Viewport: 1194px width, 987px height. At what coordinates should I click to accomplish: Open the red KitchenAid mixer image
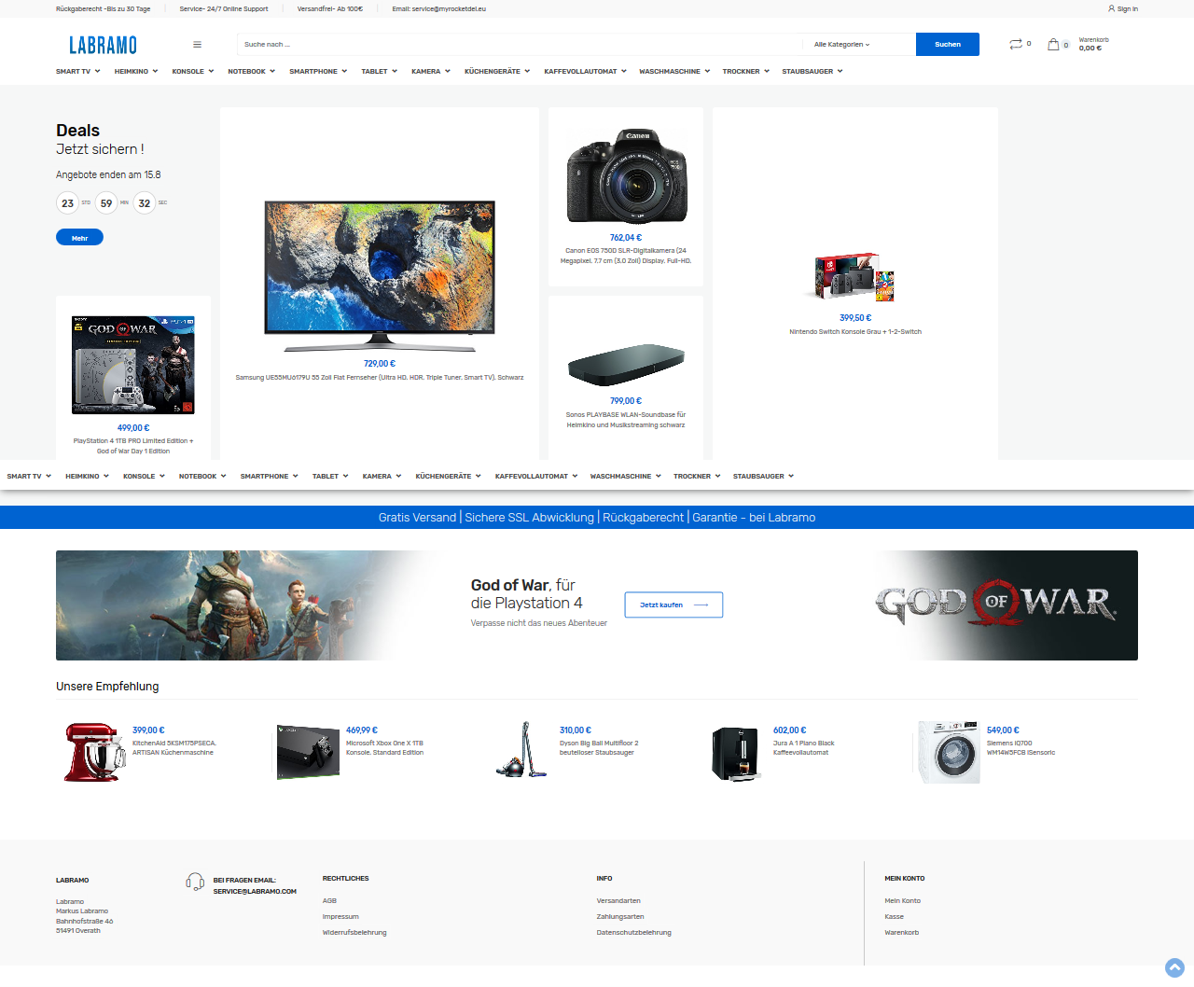pos(93,752)
